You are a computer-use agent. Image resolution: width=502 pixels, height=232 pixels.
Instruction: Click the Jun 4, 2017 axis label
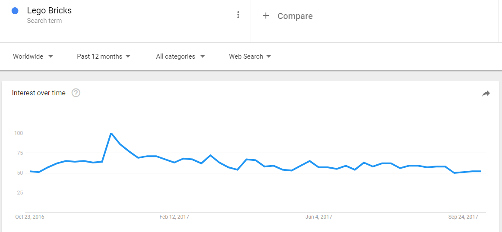point(319,217)
